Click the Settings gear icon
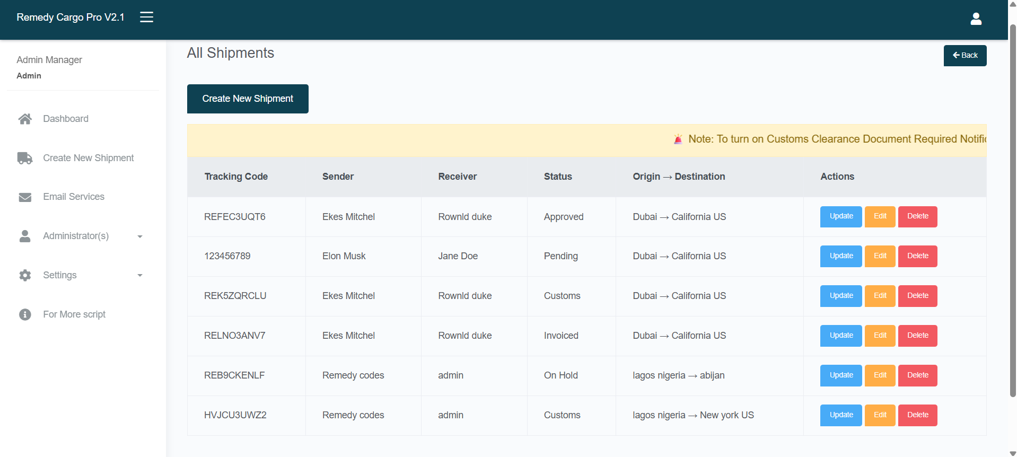 25,275
